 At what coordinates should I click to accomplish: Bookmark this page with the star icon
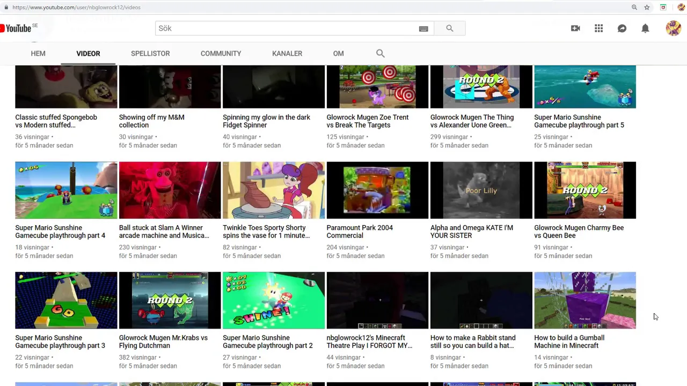pyautogui.click(x=647, y=8)
